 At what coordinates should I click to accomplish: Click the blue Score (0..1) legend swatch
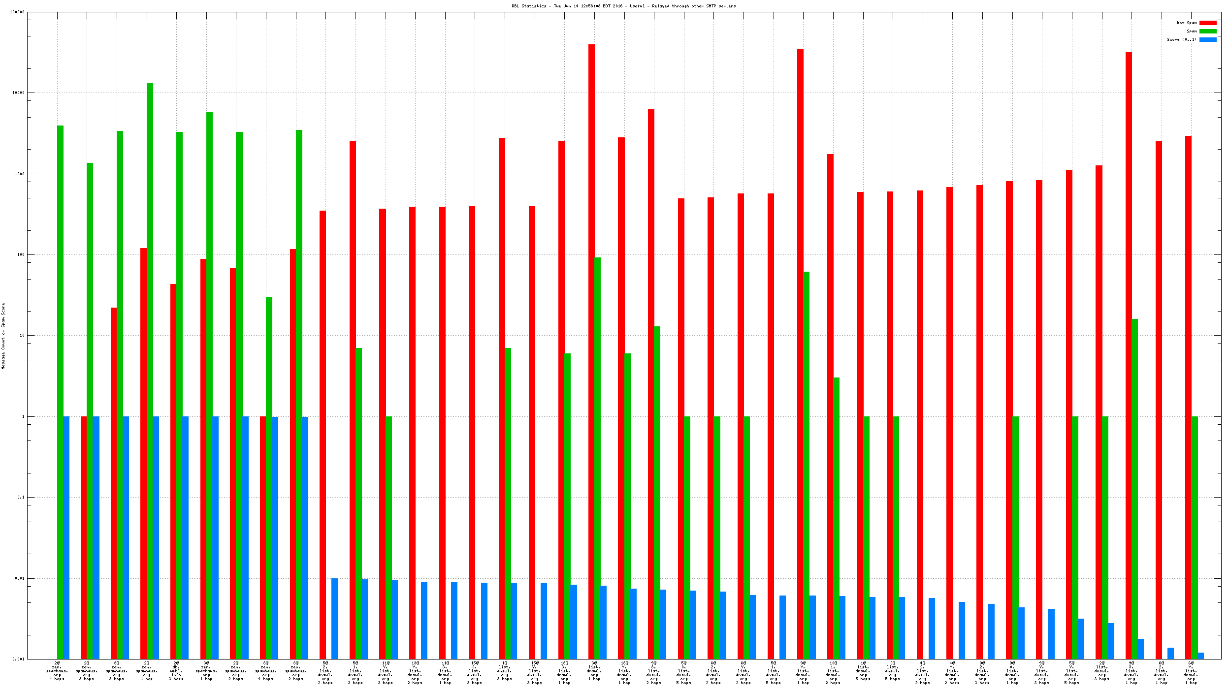pyautogui.click(x=1207, y=40)
